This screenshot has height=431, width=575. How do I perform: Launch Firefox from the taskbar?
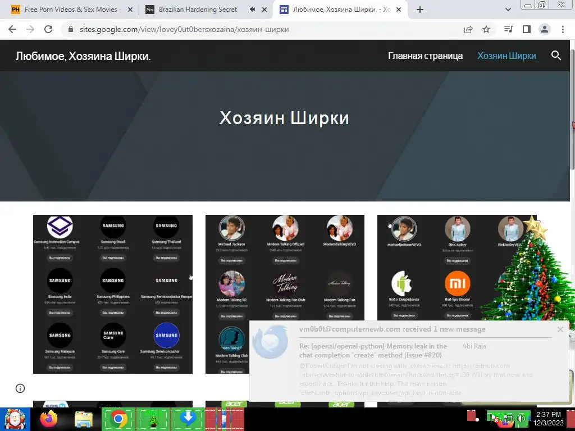(x=49, y=419)
